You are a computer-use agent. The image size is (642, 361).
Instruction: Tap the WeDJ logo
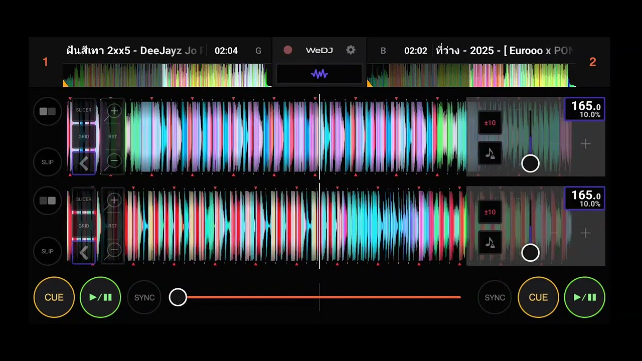click(319, 50)
